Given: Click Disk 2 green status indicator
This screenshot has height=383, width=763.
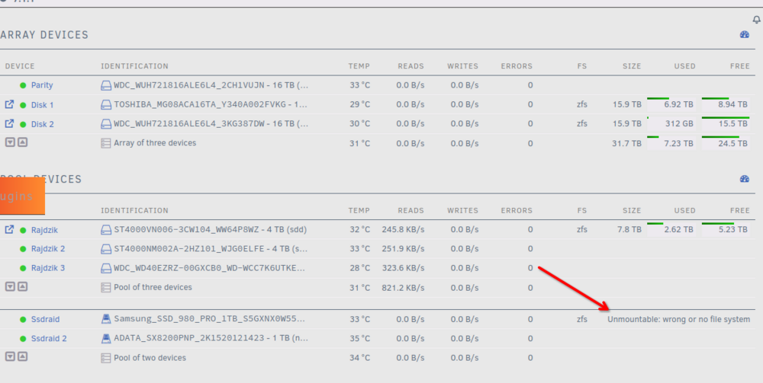Looking at the screenshot, I should 23,124.
